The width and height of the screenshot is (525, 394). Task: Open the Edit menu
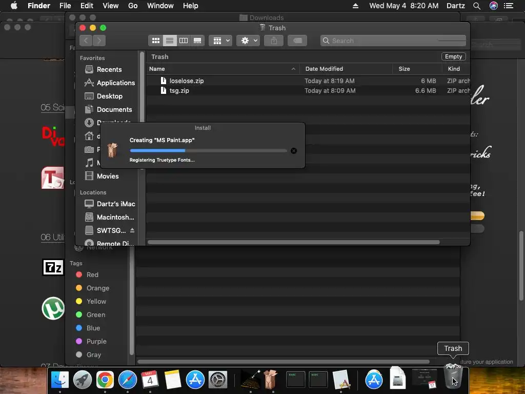[87, 6]
